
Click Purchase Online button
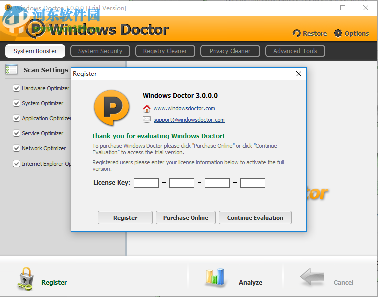coord(186,218)
